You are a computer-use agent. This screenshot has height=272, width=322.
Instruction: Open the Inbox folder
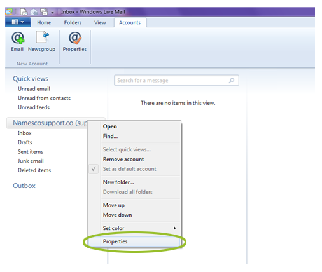point(25,133)
